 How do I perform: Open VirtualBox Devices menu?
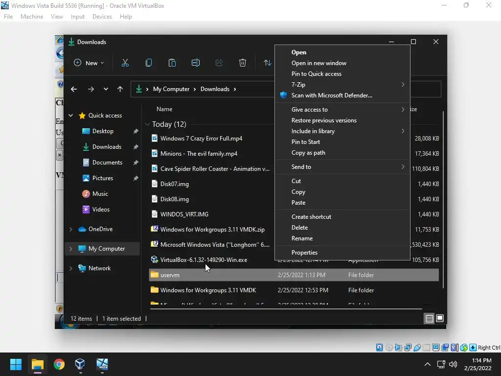(102, 17)
